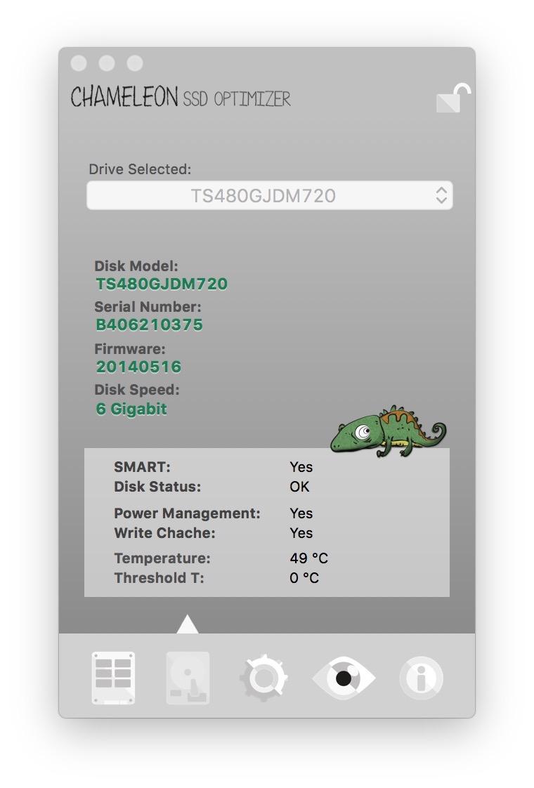Click the Serial Number label
Viewport: 534px width, 788px height.
point(148,306)
